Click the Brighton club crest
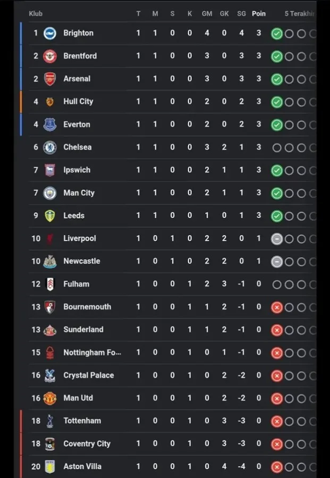 49,33
